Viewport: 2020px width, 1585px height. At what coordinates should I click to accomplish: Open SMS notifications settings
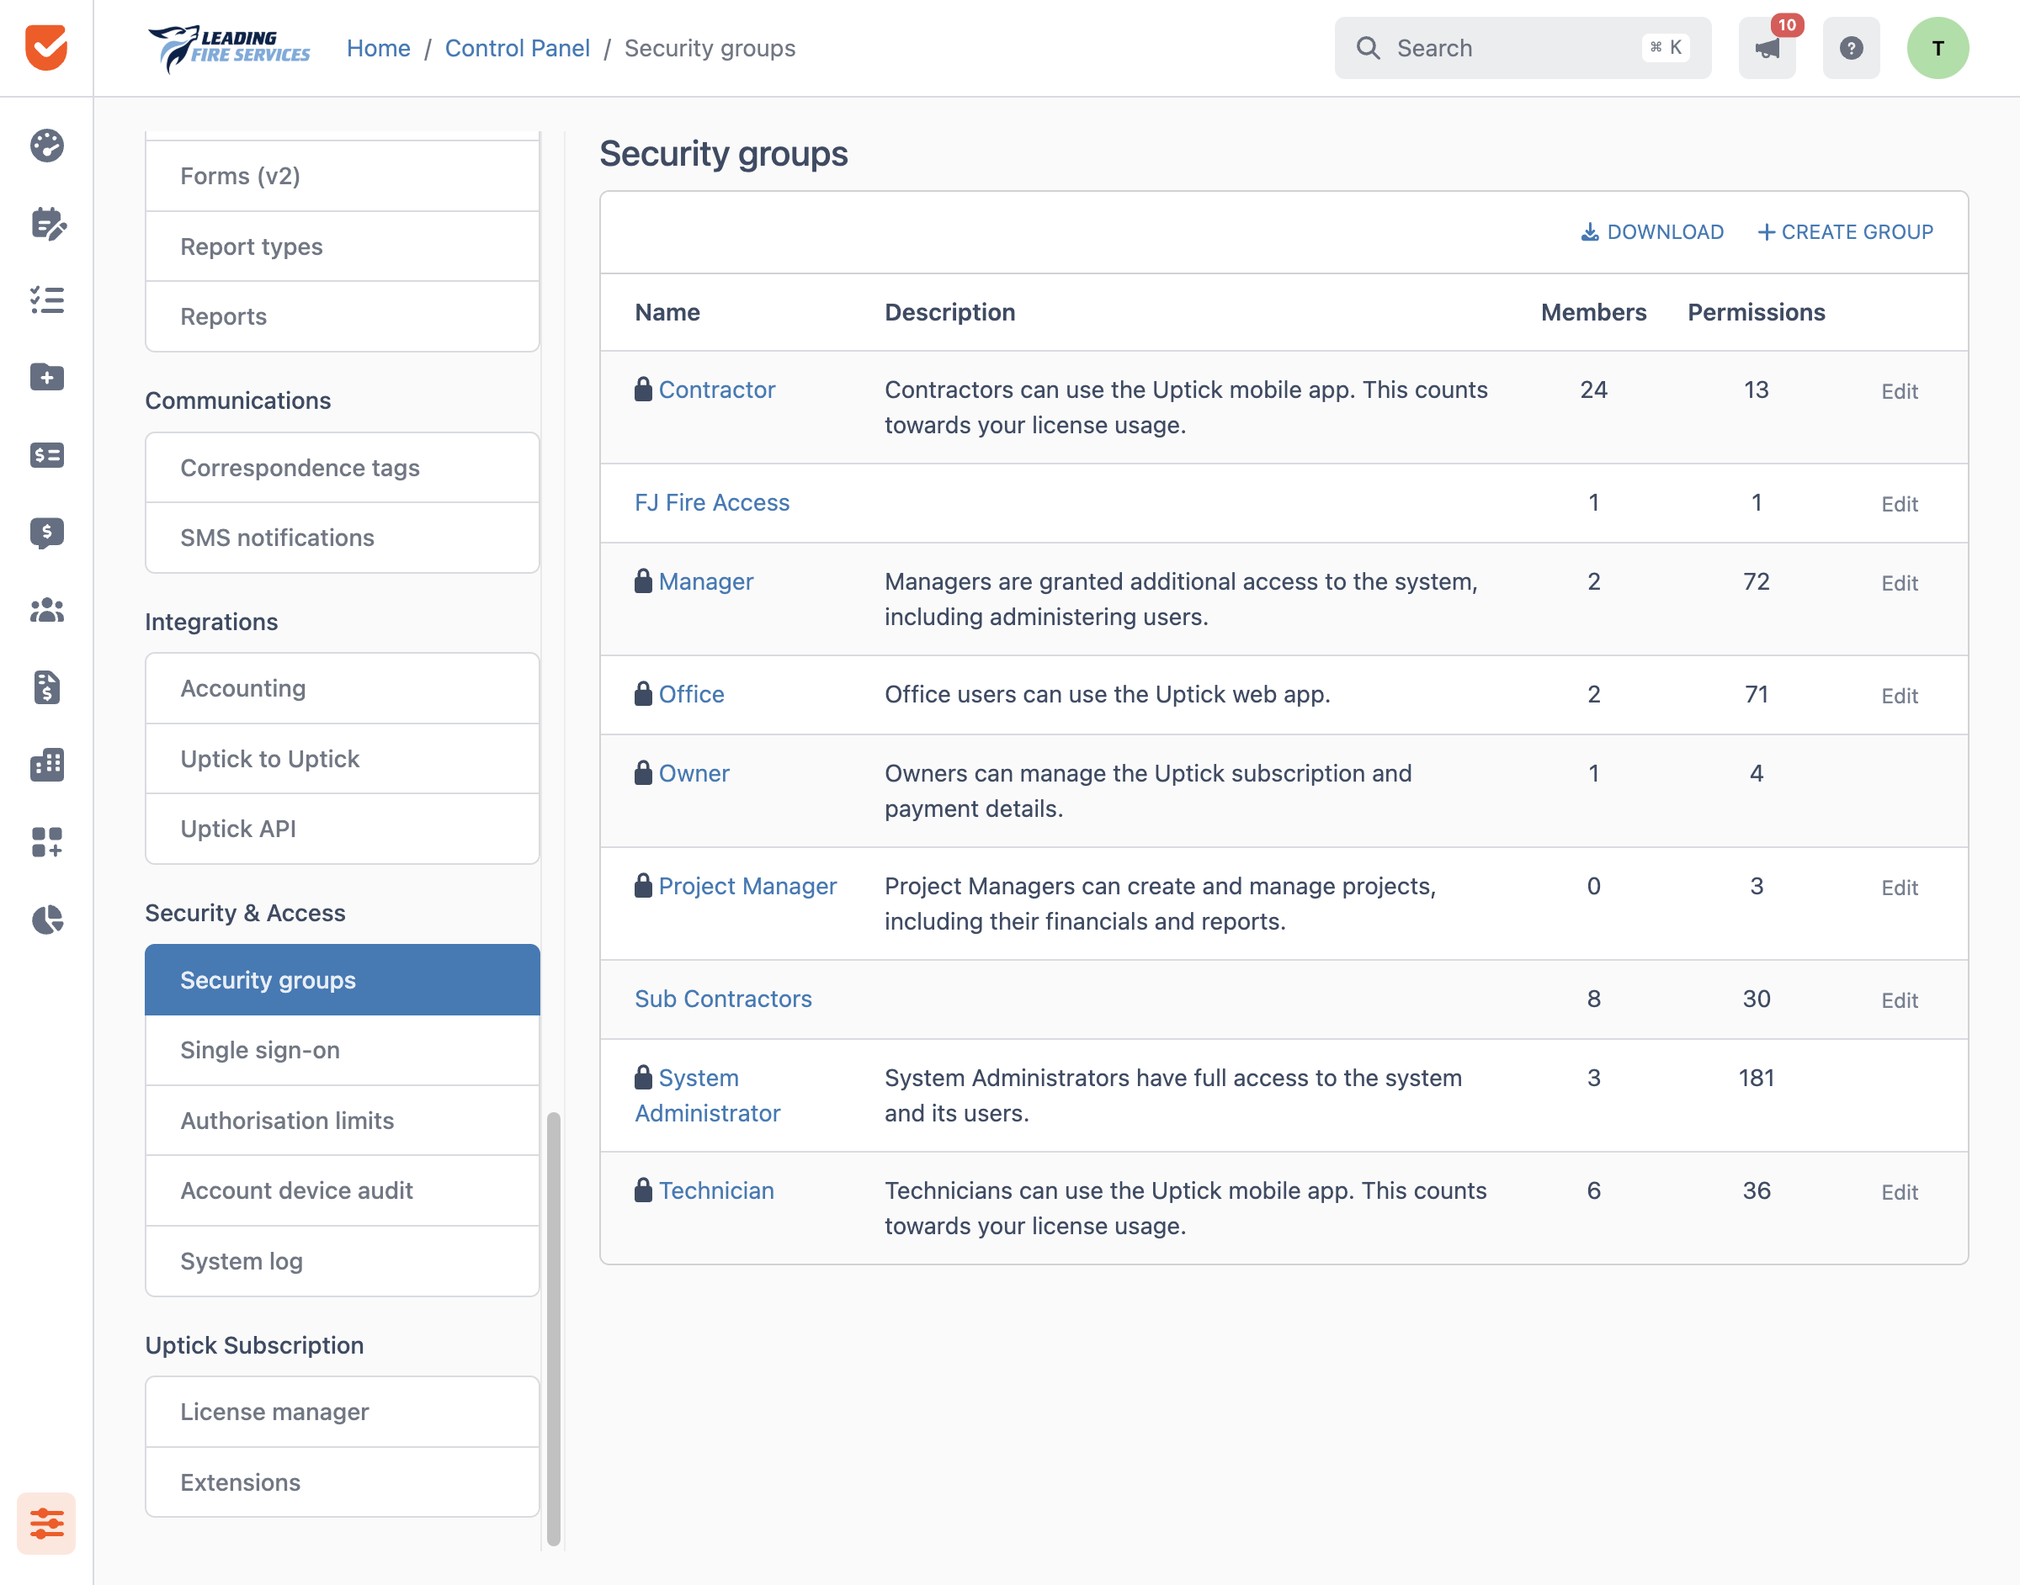[x=343, y=538]
